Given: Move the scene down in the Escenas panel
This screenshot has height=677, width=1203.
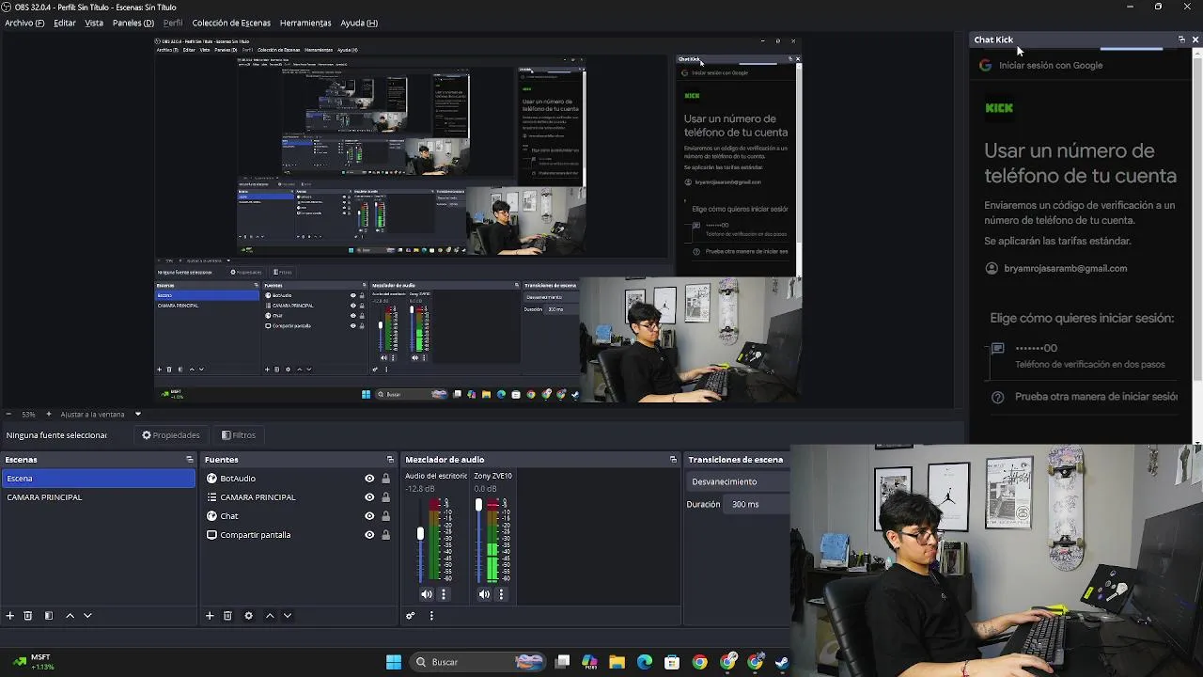Looking at the screenshot, I should (87, 616).
